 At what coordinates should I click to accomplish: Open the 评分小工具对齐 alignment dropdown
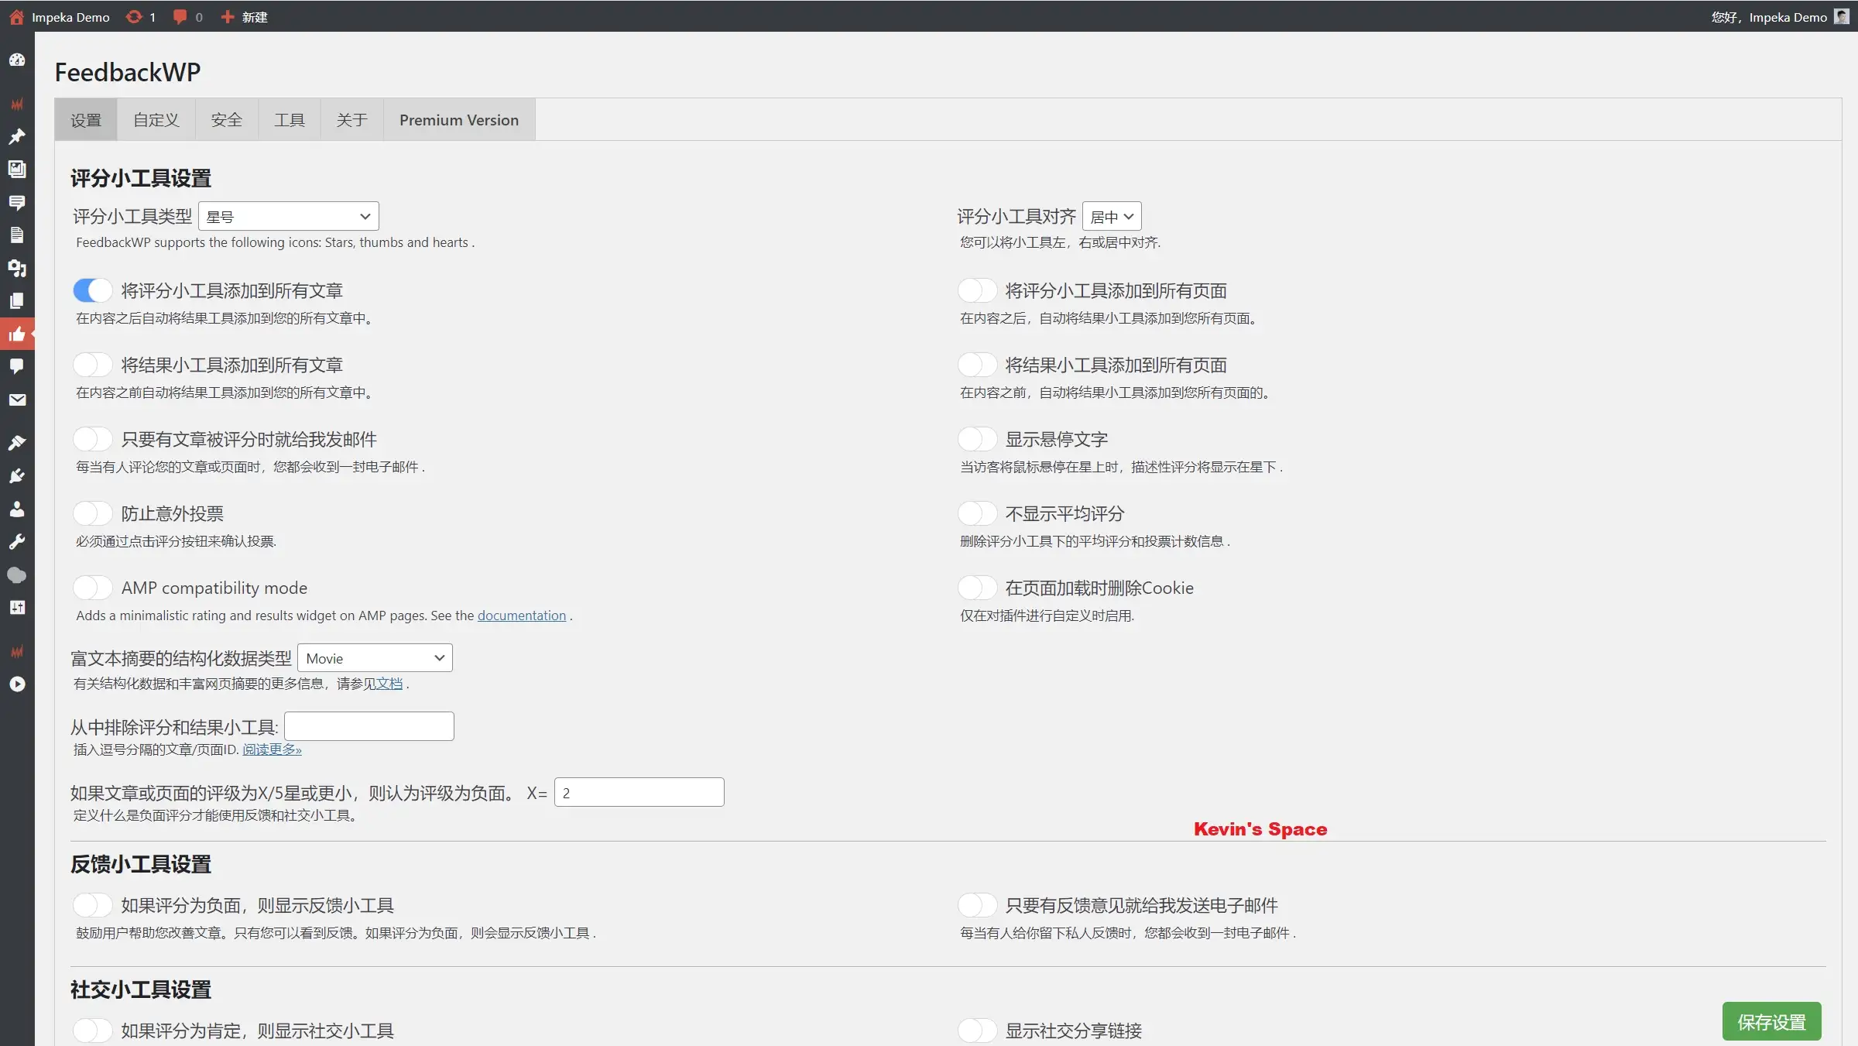pyautogui.click(x=1112, y=215)
